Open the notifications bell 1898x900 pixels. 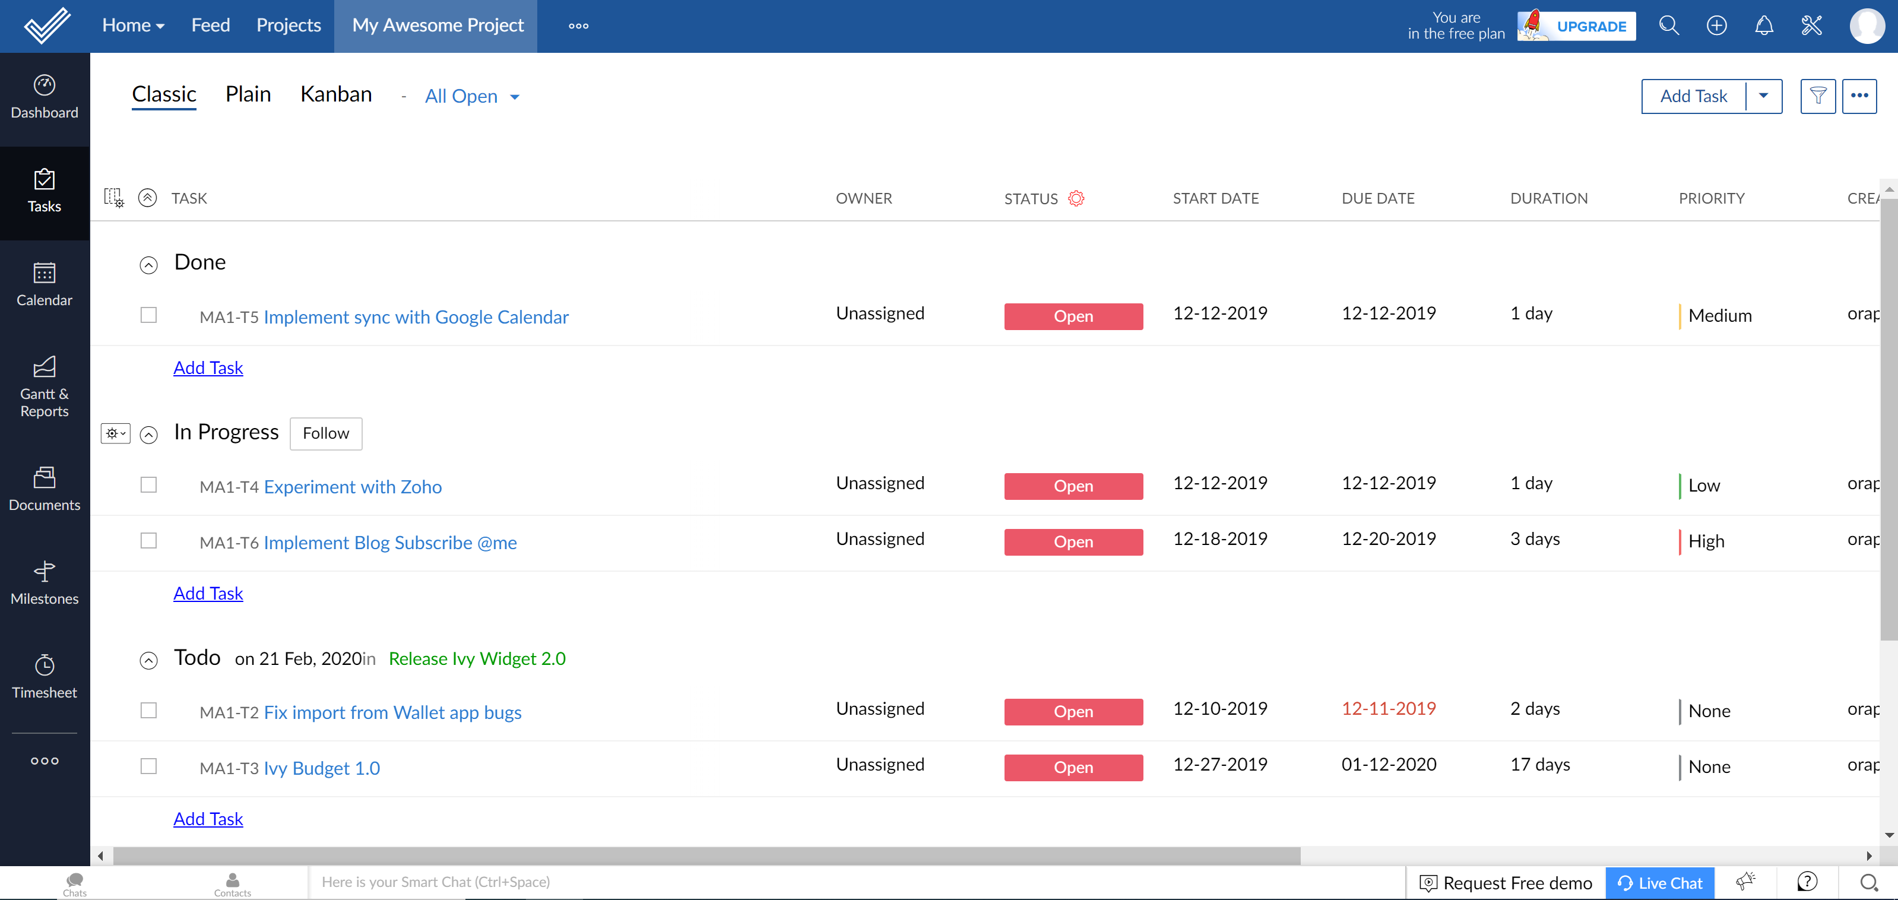(x=1764, y=25)
